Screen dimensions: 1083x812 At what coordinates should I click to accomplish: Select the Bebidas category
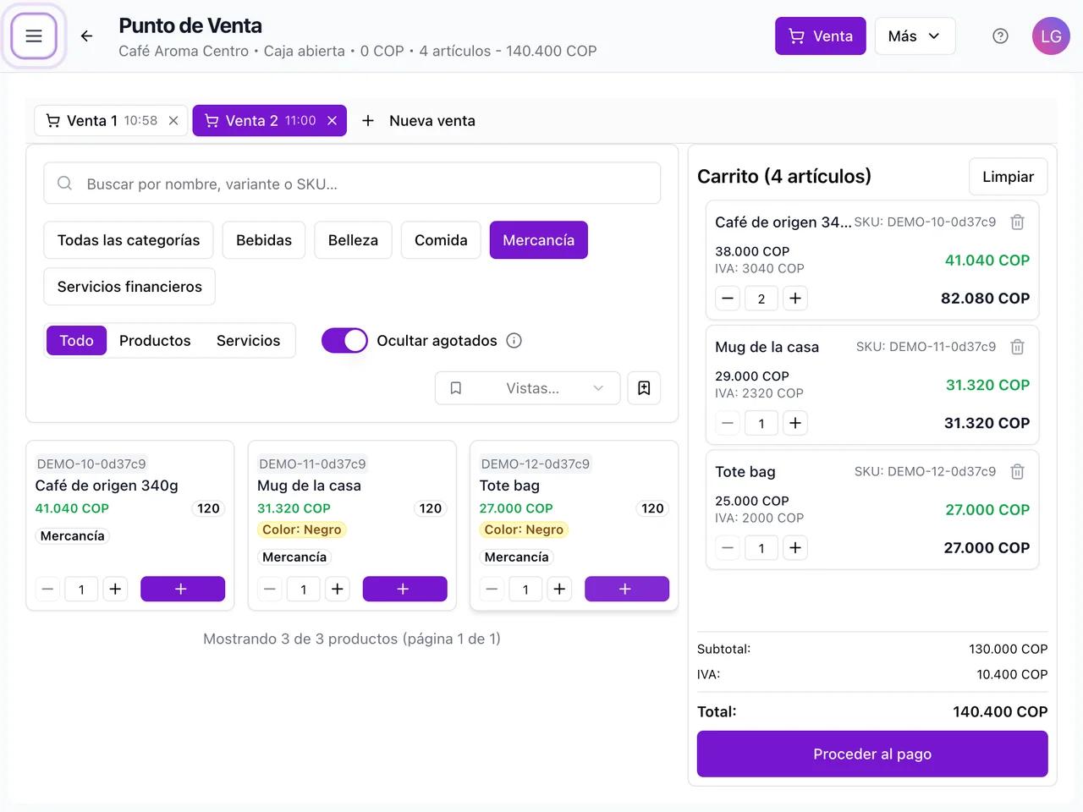pos(264,240)
